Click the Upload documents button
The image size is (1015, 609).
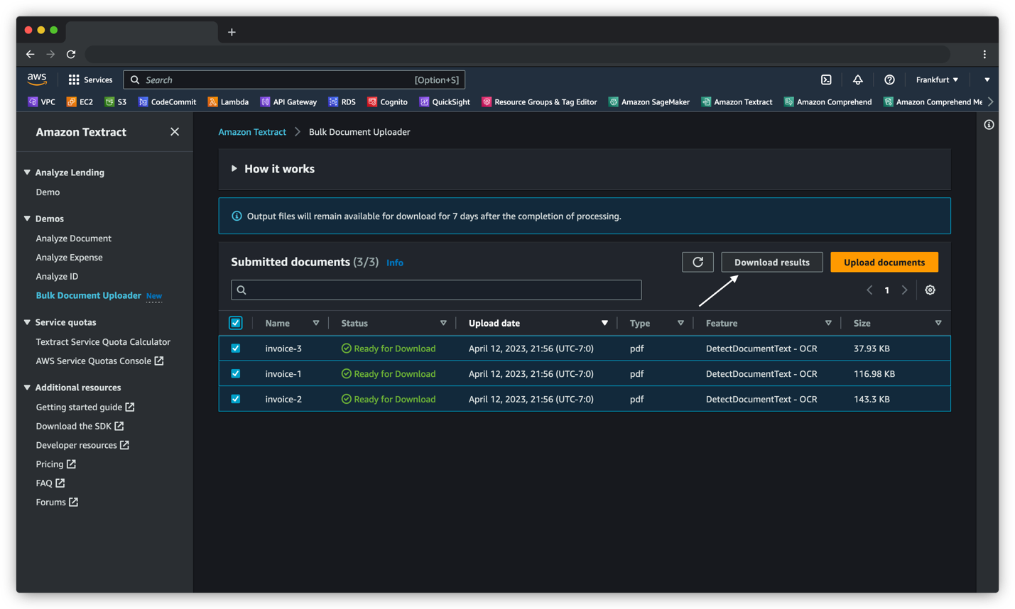[x=884, y=262]
